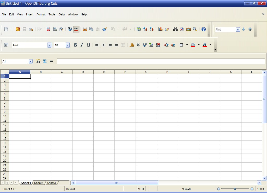Image resolution: width=267 pixels, height=193 pixels.
Task: Open the Format menu
Action: (x=41, y=14)
